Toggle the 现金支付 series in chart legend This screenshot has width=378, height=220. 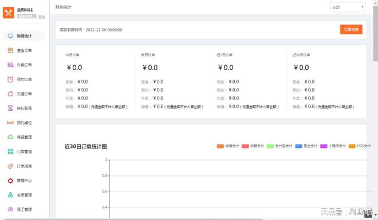click(306, 146)
